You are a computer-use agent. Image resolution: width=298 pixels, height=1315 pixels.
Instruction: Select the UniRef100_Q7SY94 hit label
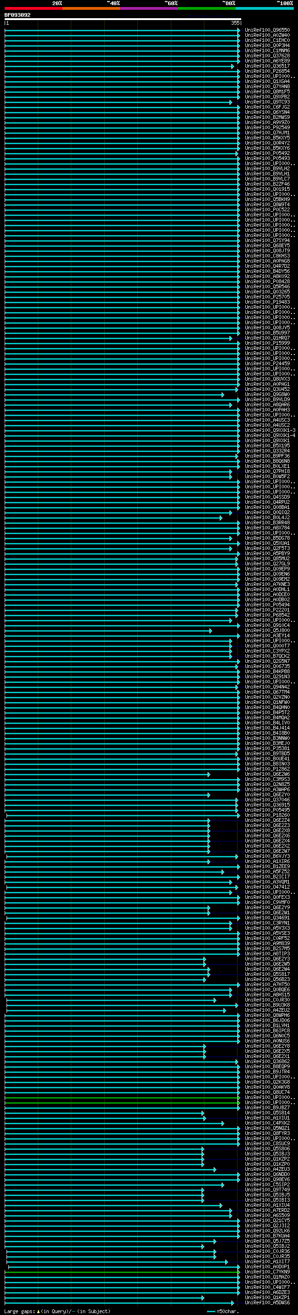pos(267,240)
